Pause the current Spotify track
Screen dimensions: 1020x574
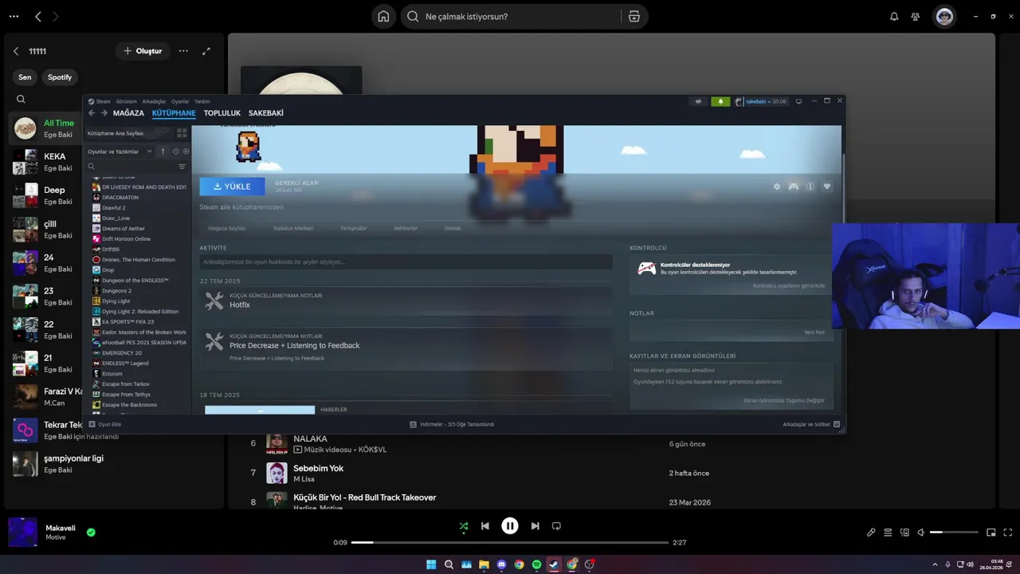click(510, 526)
